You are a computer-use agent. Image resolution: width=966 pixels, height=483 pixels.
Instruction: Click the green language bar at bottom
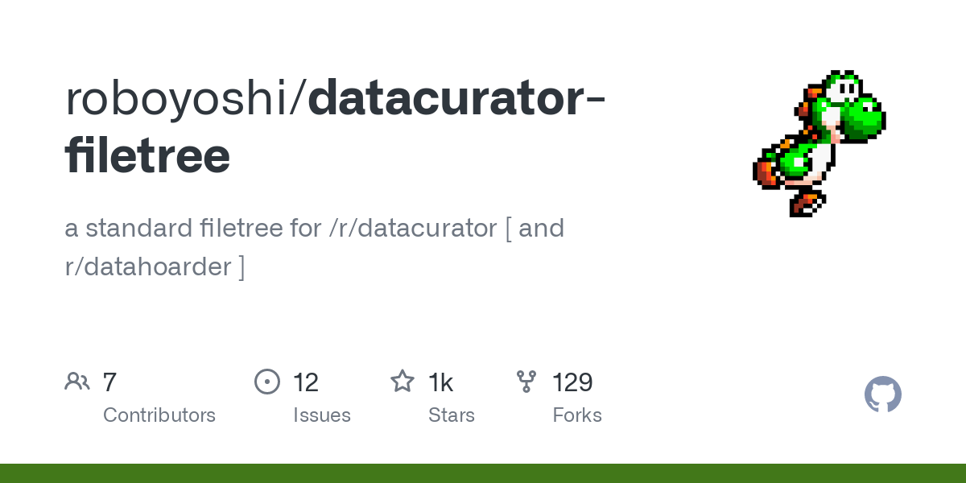point(483,473)
